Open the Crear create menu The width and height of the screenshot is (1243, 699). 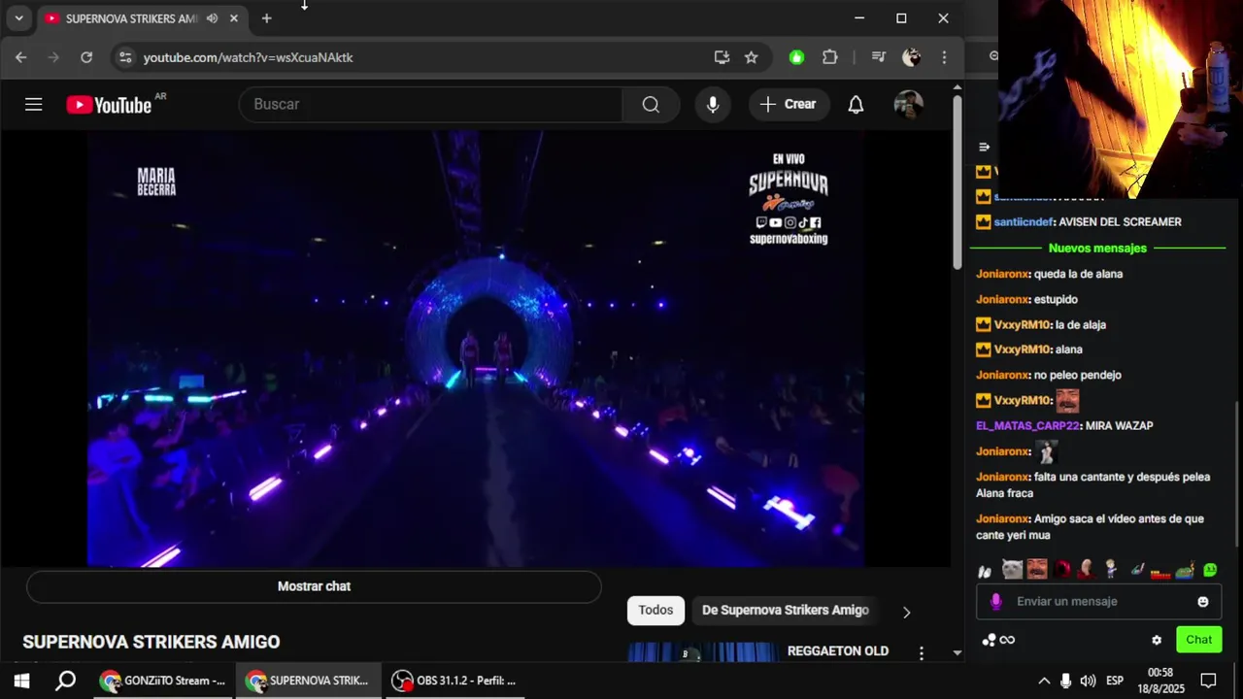(x=789, y=104)
